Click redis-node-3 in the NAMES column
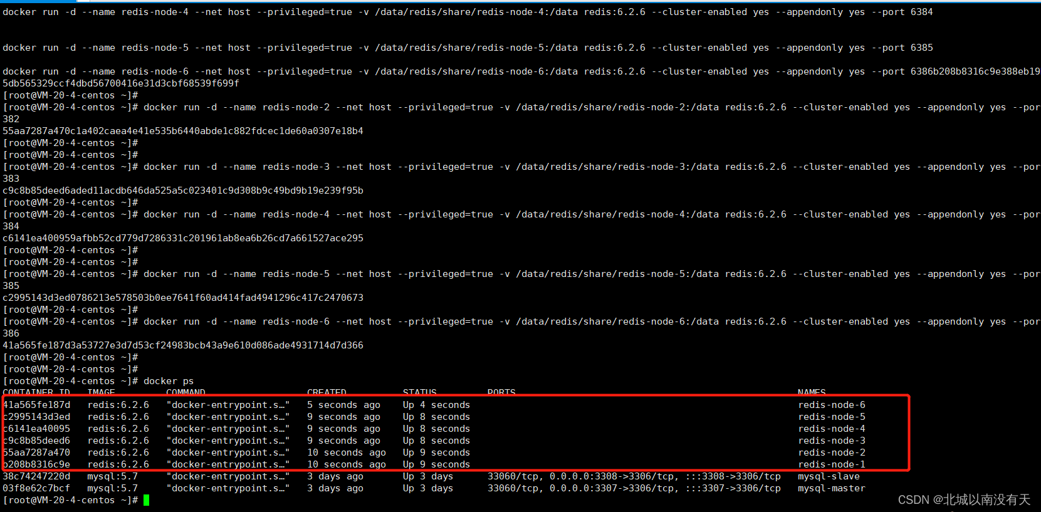The width and height of the screenshot is (1041, 512). point(832,441)
